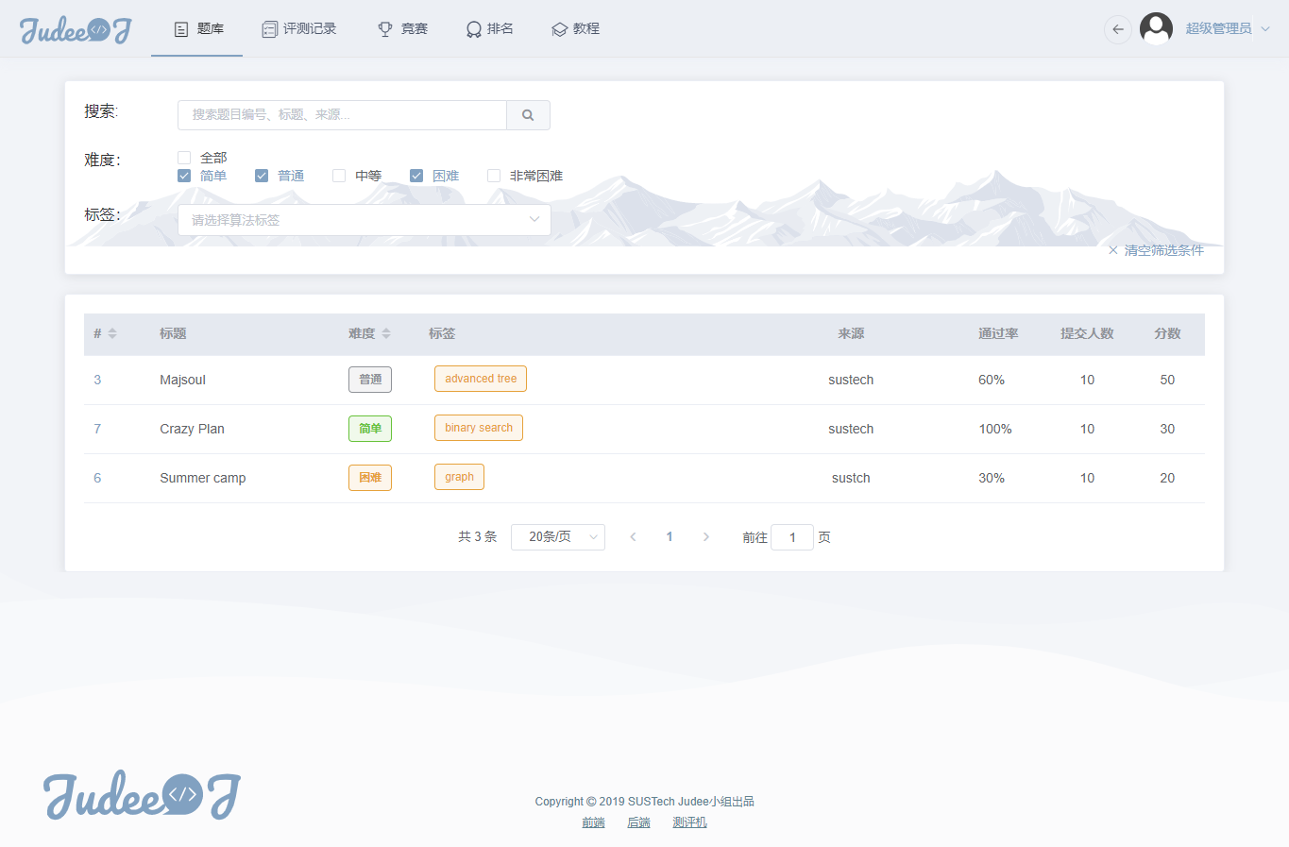This screenshot has width=1289, height=847.
Task: Open the 20条/页 page-size dropdown
Action: point(557,536)
